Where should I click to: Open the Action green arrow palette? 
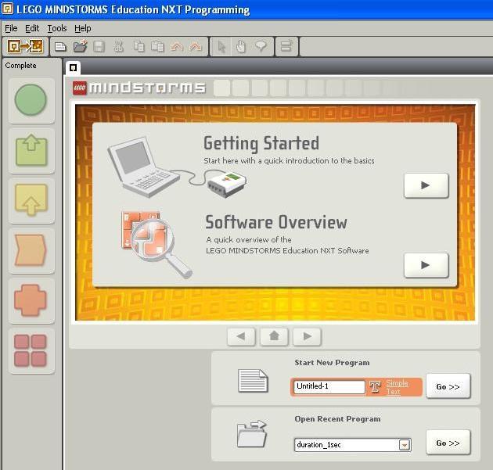tap(31, 150)
